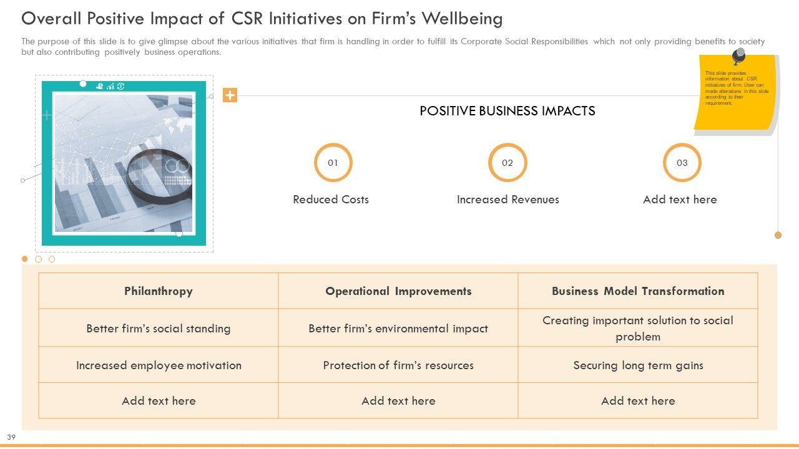Viewport: 799px width, 449px height.
Task: Click the Increased Revenues label
Action: tap(507, 200)
